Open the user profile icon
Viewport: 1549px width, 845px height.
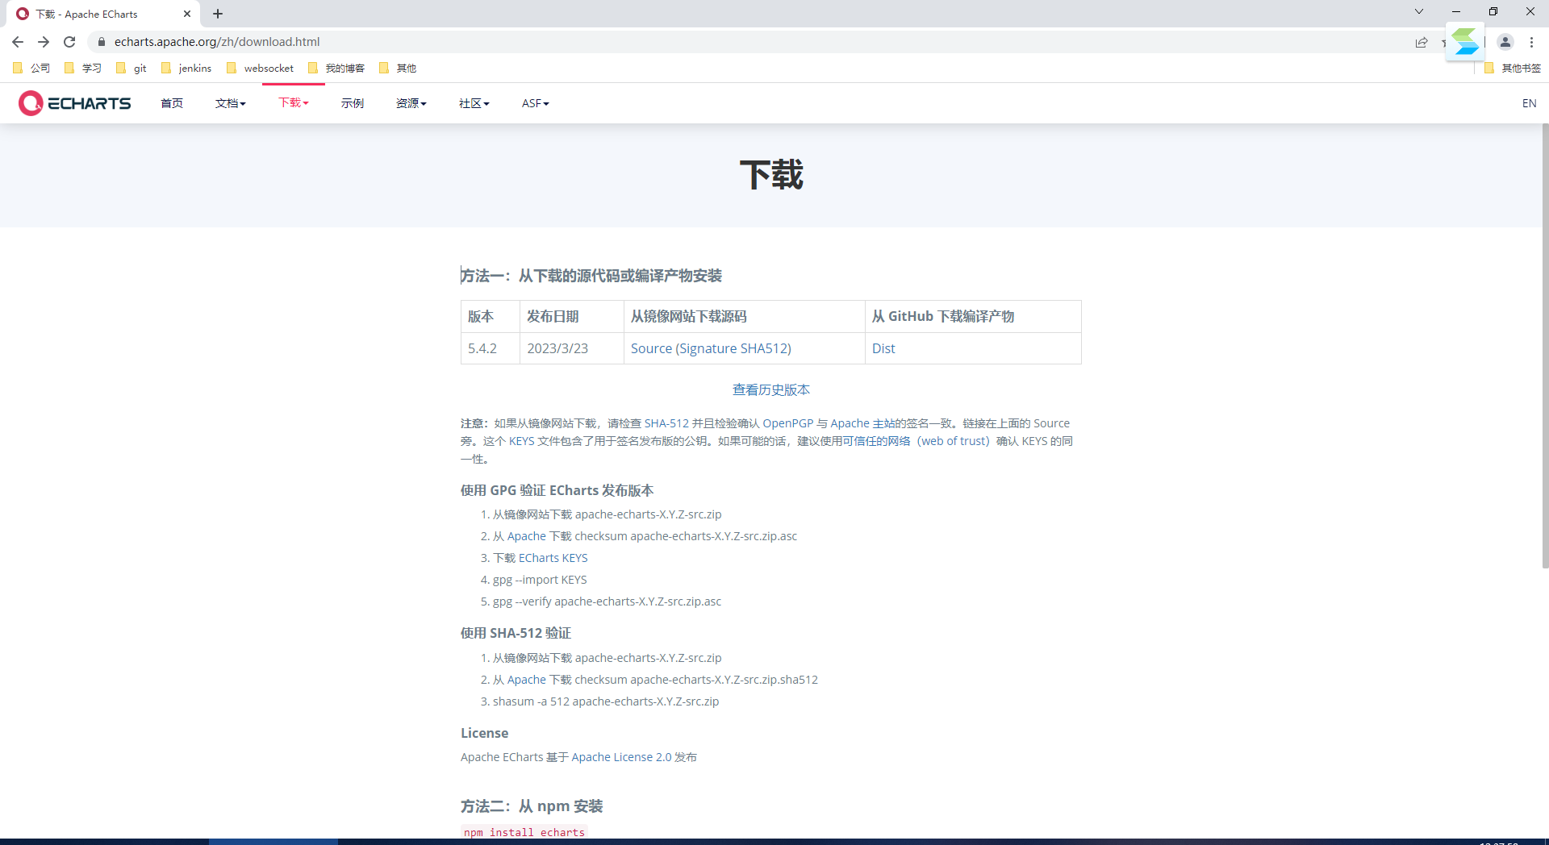point(1505,42)
